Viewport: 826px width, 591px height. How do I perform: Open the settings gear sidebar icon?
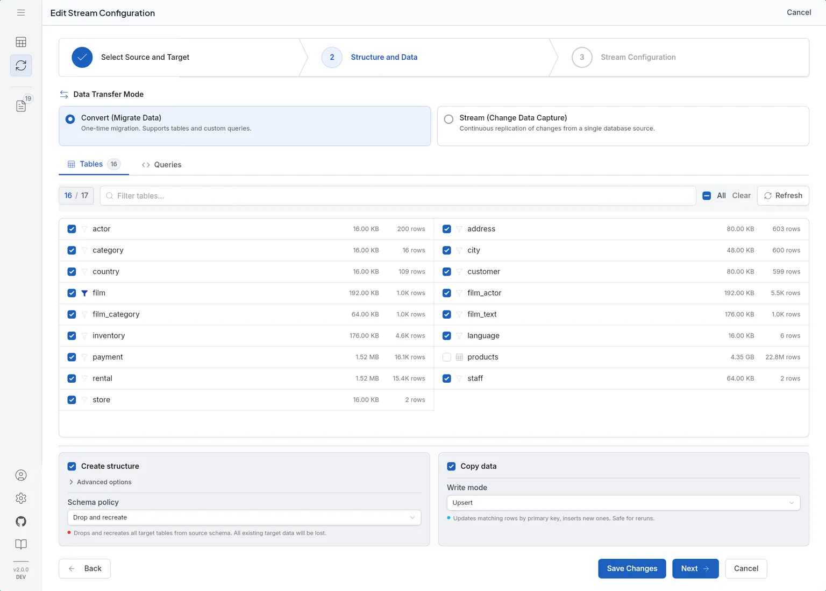click(x=21, y=498)
